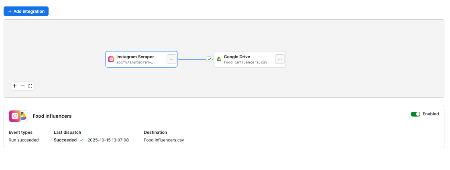Click the Google Drive logo on the Food influencers card
450x170 pixels.
click(x=24, y=116)
